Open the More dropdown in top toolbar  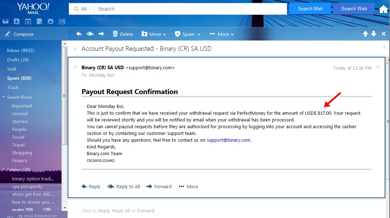click(x=222, y=34)
